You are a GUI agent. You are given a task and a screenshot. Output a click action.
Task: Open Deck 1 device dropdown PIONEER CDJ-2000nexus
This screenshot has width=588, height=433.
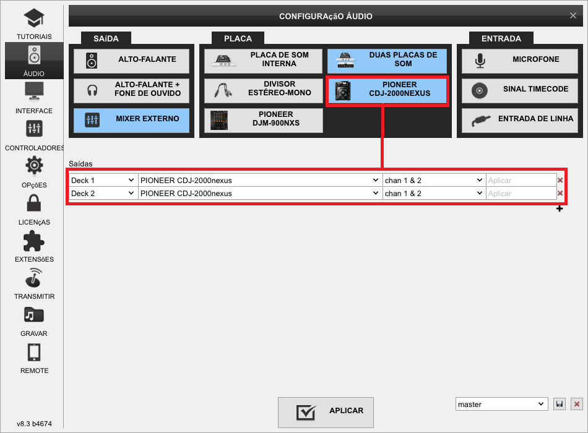(x=260, y=181)
